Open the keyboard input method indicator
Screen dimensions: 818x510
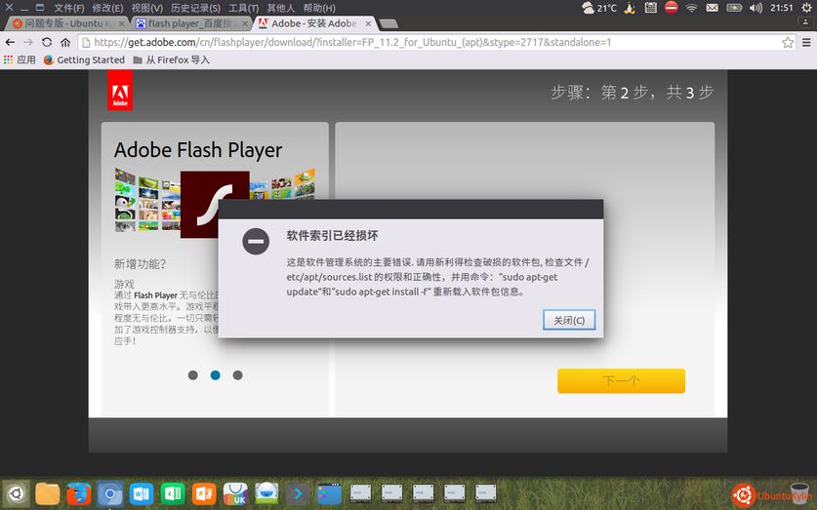pos(650,8)
